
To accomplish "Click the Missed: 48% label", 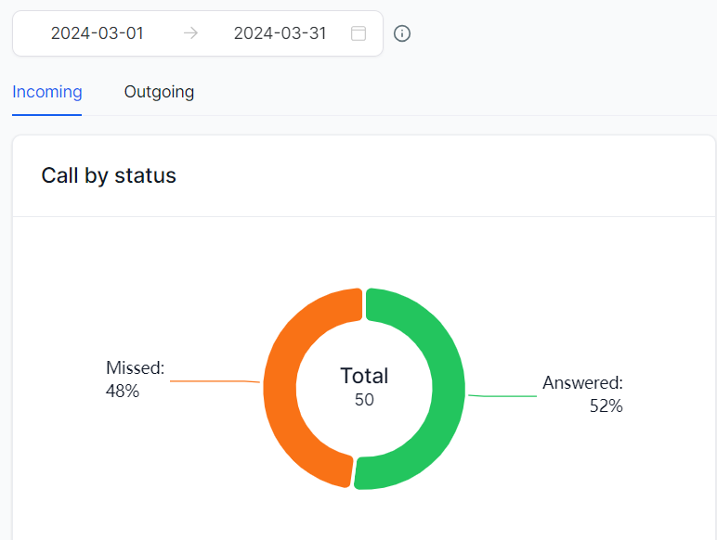I will coord(135,379).
